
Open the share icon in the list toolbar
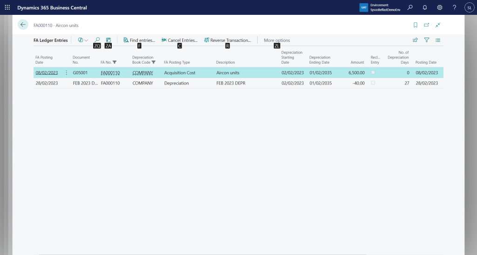415,40
